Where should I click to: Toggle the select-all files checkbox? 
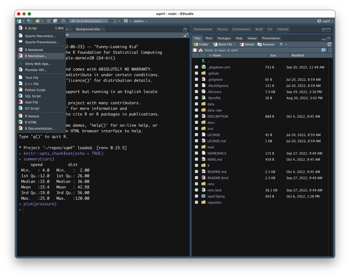[x=195, y=50]
